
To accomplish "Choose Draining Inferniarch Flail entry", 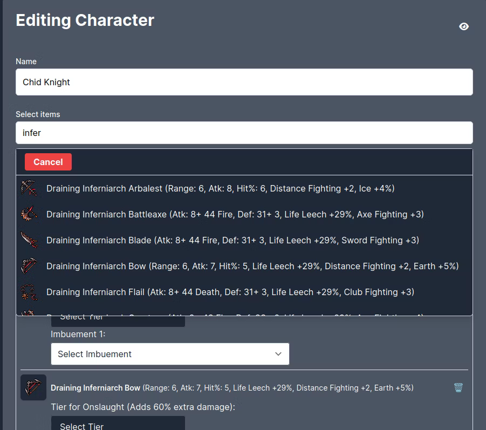I will coord(244,292).
